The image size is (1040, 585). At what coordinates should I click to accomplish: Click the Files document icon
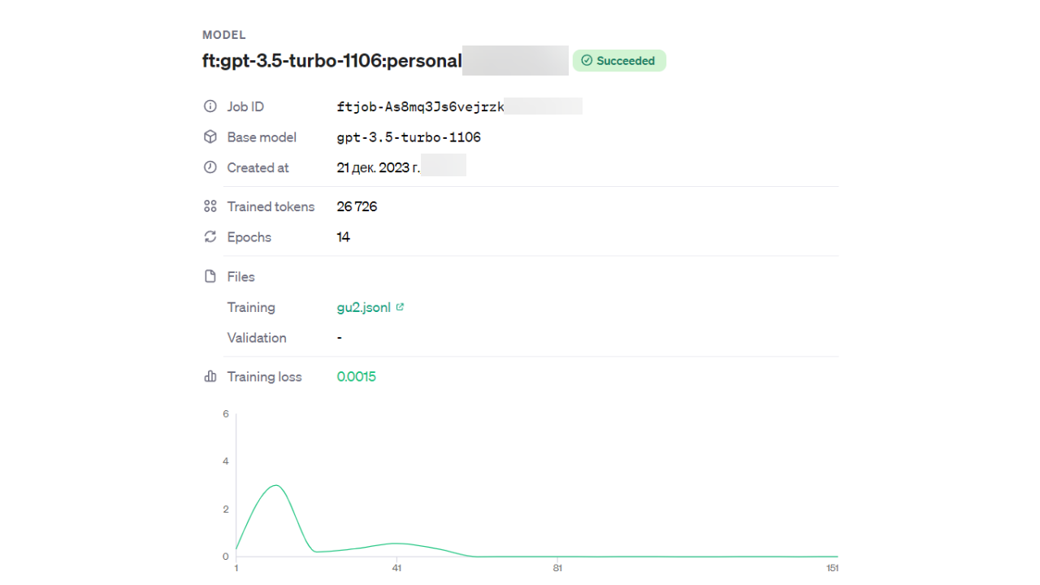[210, 276]
